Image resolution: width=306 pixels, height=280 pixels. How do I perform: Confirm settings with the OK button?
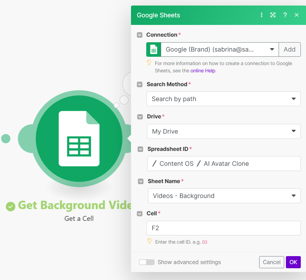tap(293, 262)
